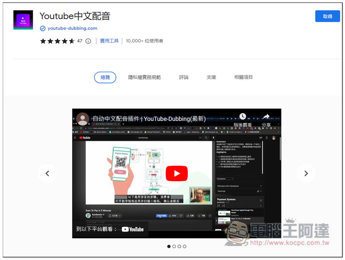Open the youtube-dubbing.com link
This screenshot has height=260, width=345.
pos(72,28)
